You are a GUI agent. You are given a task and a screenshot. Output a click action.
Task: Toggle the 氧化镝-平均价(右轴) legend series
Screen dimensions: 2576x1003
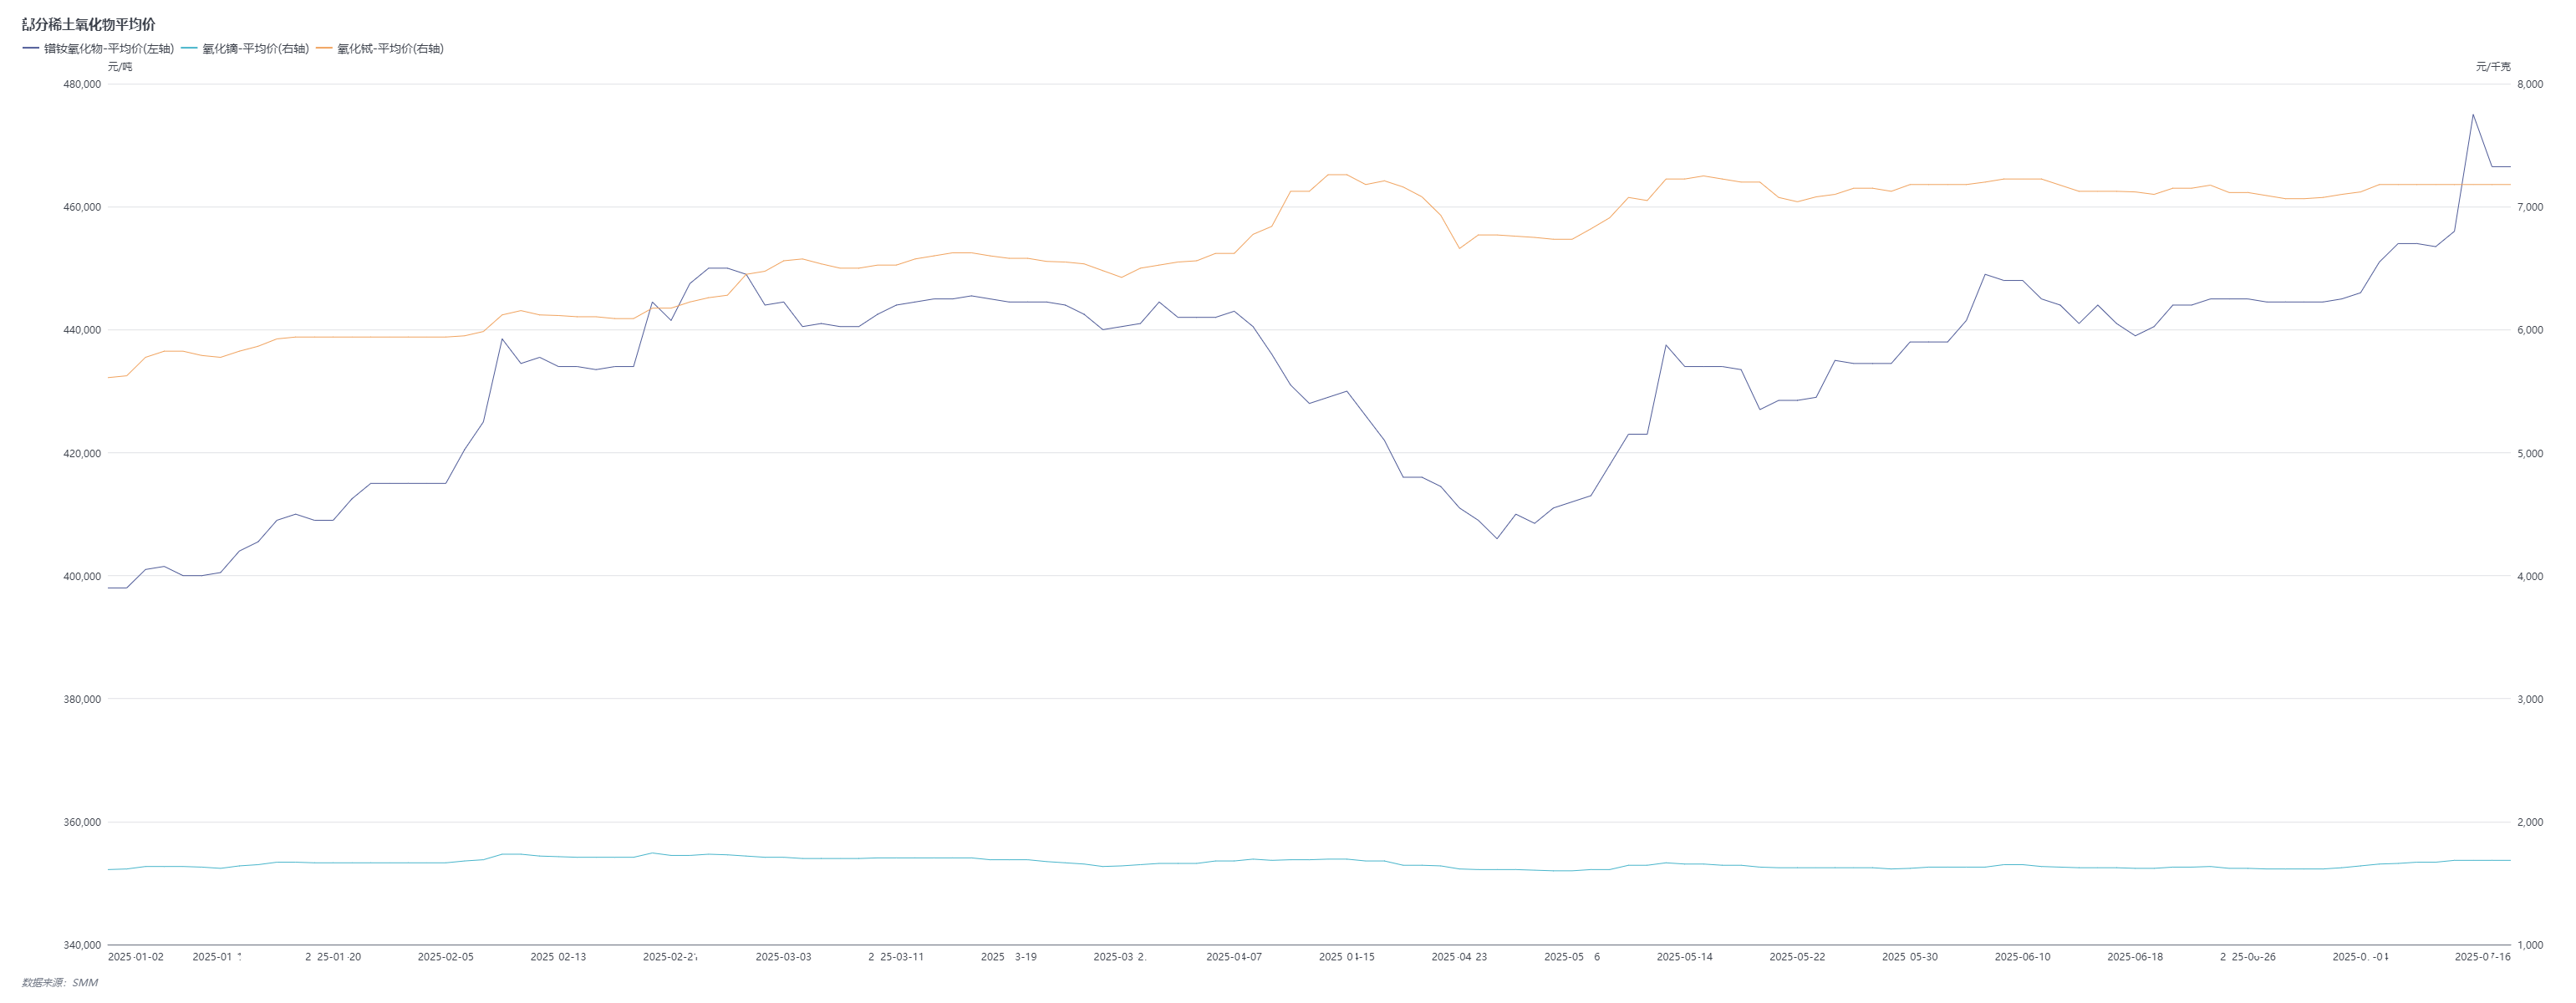click(255, 48)
